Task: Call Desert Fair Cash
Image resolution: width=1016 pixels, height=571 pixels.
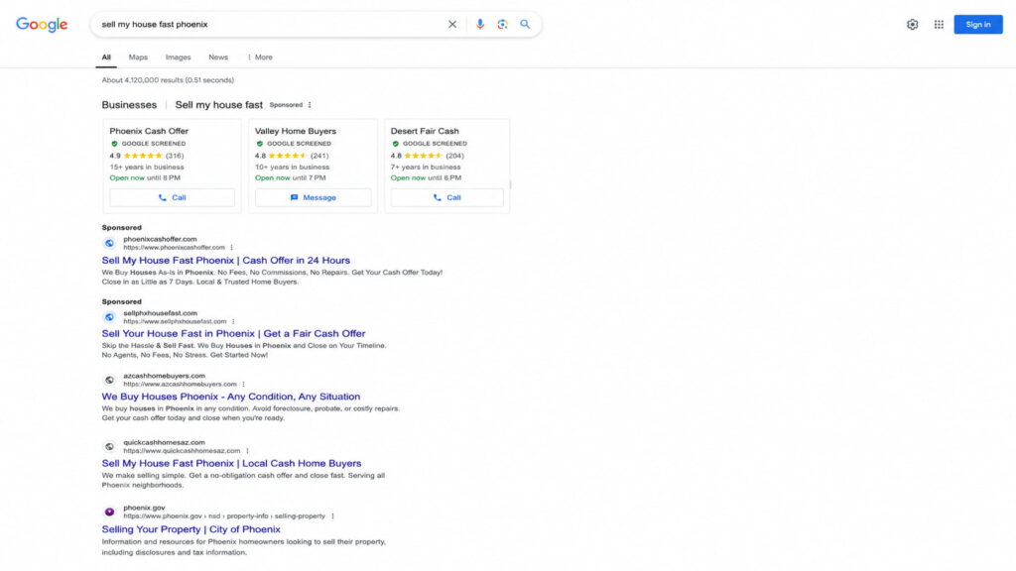Action: coord(446,197)
